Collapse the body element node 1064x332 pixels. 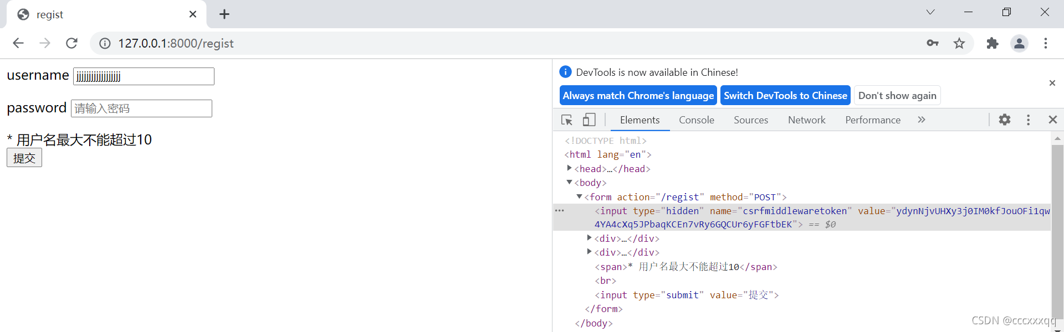569,182
